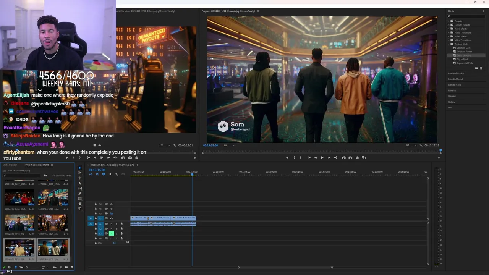Open program monitor settings wrench
Screen dimensions: 489x275
(421, 145)
